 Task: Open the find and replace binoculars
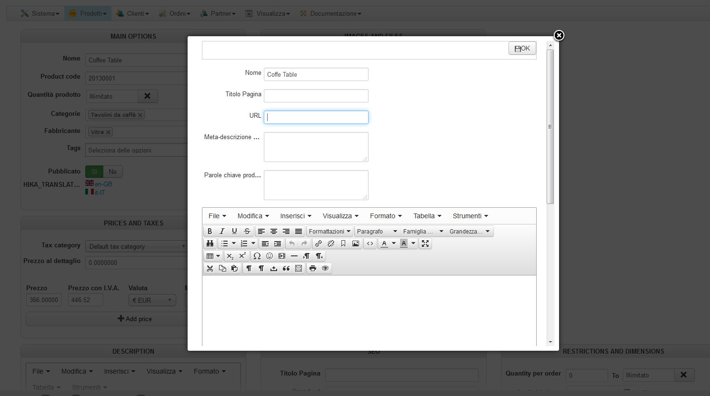point(210,244)
